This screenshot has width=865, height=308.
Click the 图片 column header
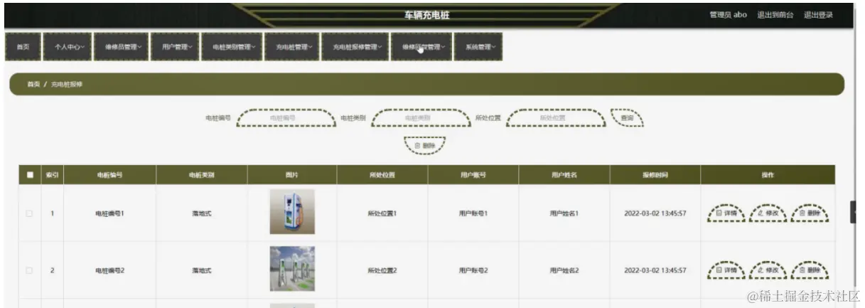click(292, 174)
